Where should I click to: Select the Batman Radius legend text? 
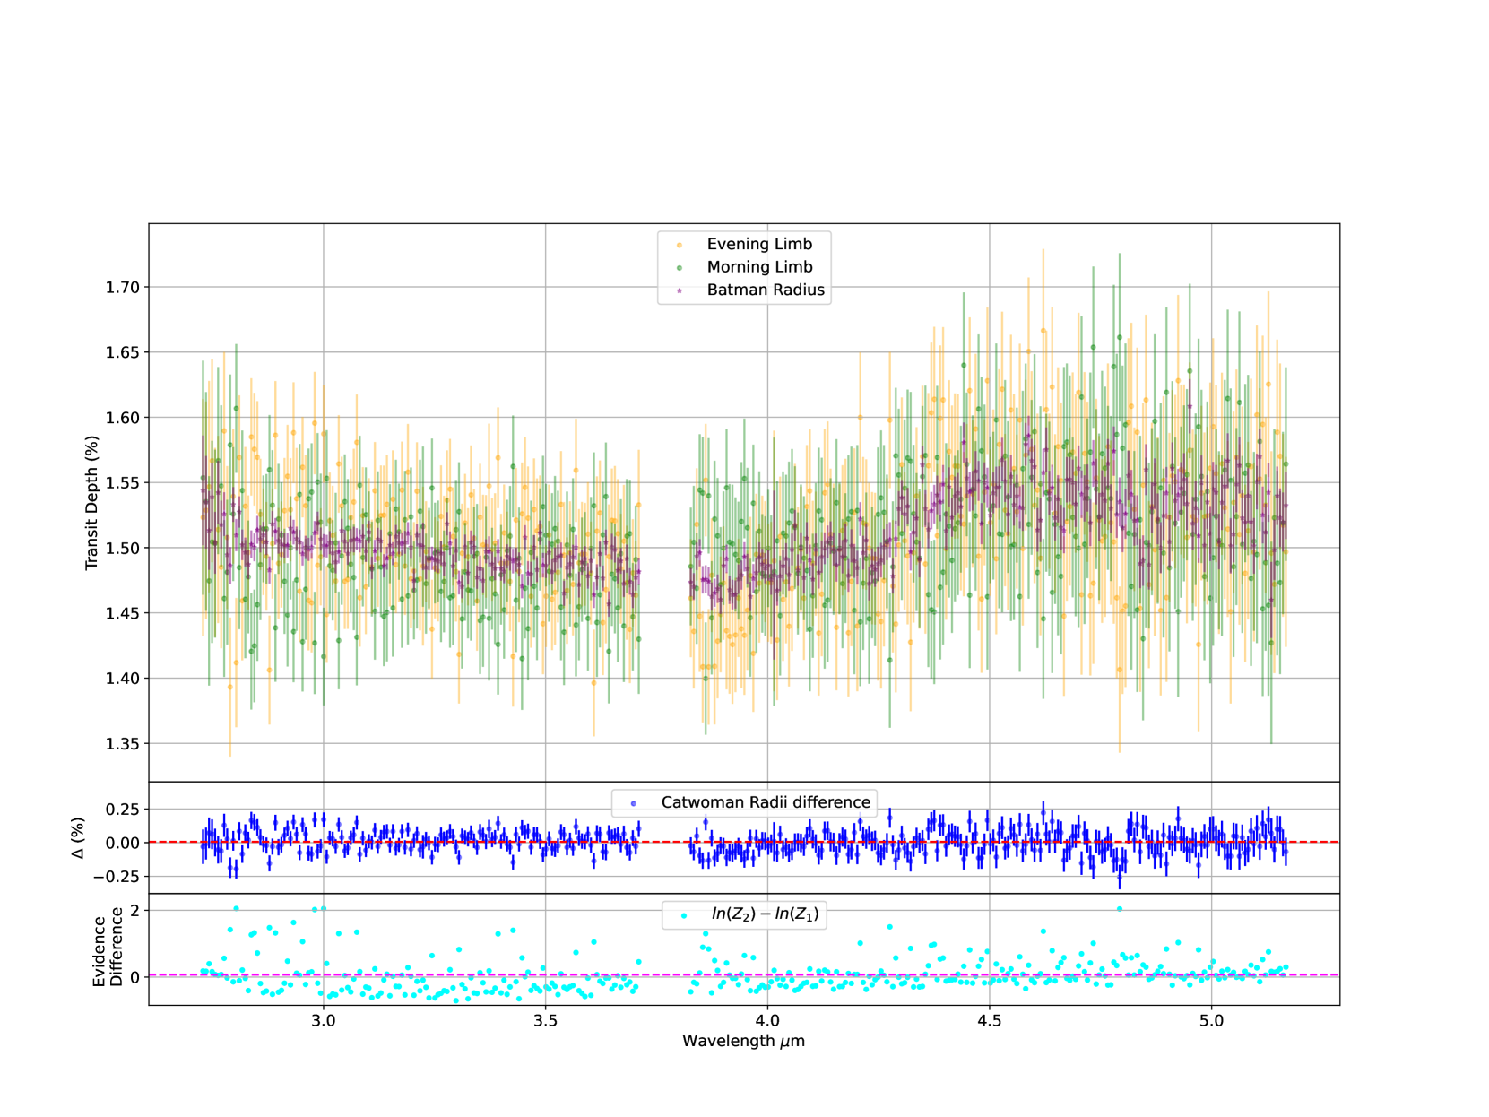tap(766, 290)
